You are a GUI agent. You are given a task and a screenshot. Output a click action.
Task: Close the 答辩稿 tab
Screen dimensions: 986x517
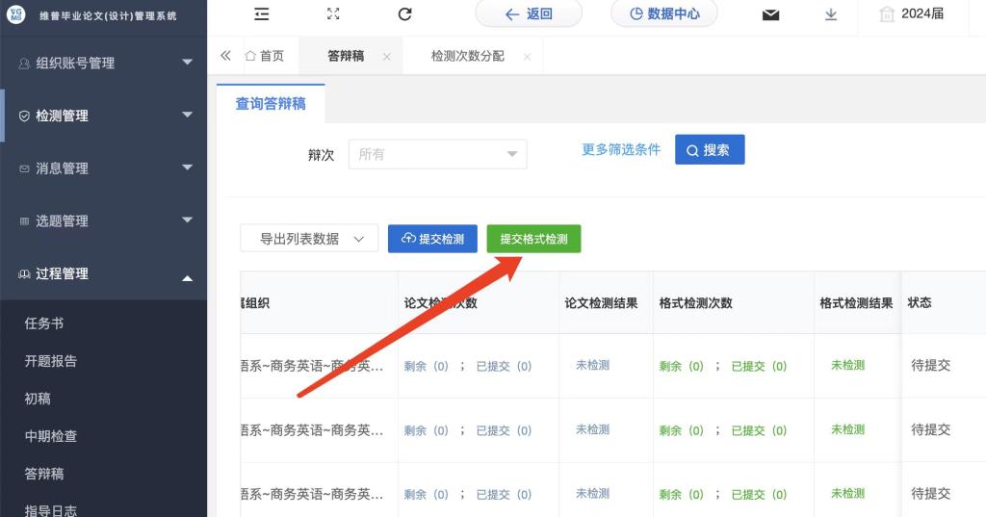(386, 57)
